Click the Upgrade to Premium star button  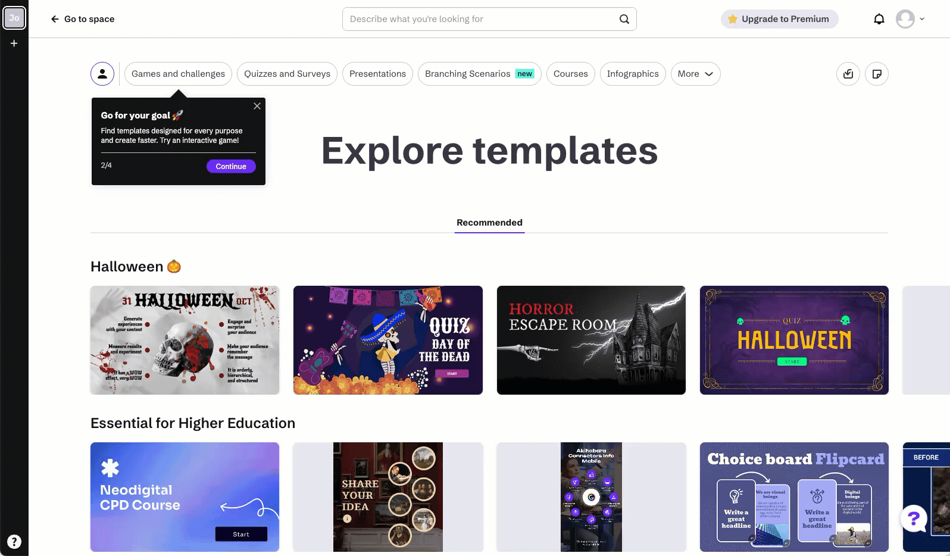779,19
